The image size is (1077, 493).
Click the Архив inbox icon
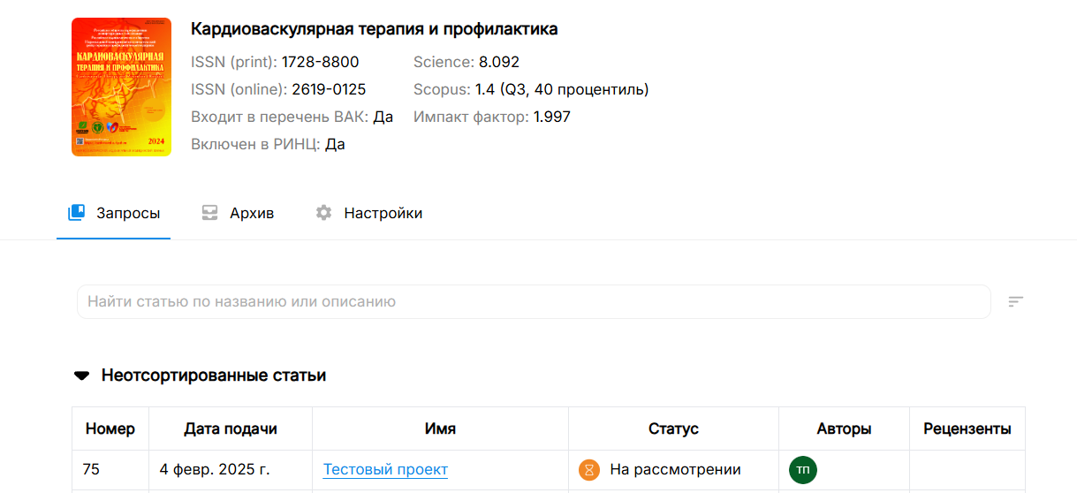[x=209, y=213]
